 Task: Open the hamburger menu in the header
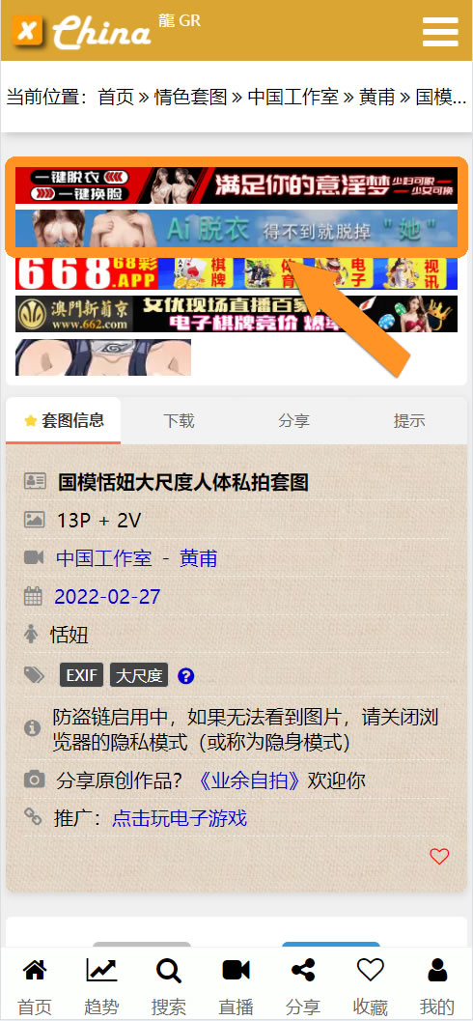click(440, 32)
